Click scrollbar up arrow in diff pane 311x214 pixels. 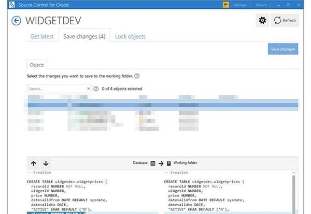pyautogui.click(x=293, y=173)
